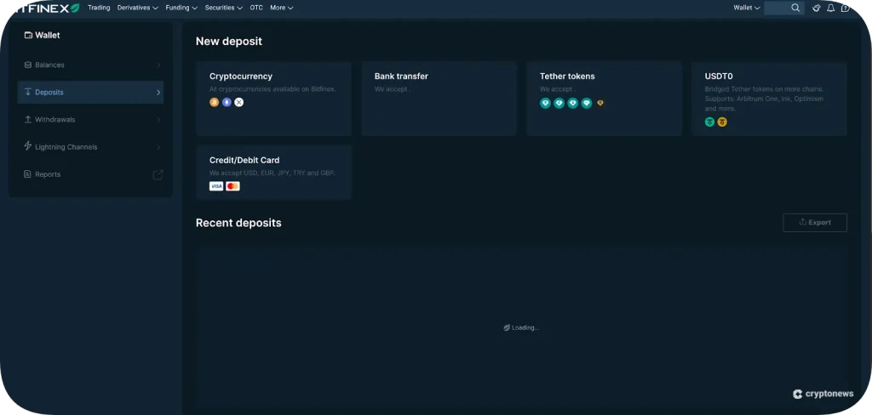Click the Withdrawals upload icon
The image size is (872, 415).
(x=28, y=119)
